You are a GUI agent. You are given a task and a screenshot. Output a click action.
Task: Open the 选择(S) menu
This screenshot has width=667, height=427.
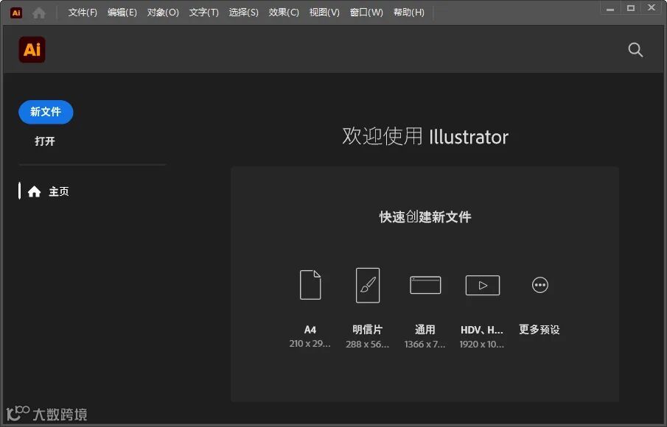(243, 13)
